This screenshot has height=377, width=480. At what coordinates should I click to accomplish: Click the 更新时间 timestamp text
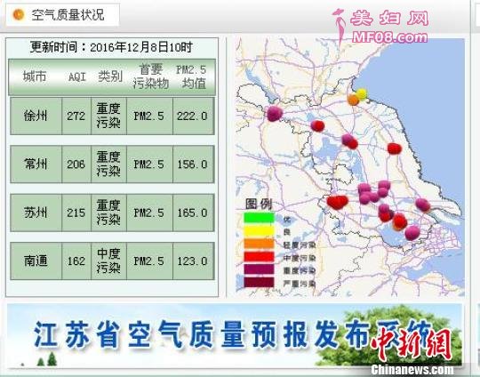click(x=111, y=47)
